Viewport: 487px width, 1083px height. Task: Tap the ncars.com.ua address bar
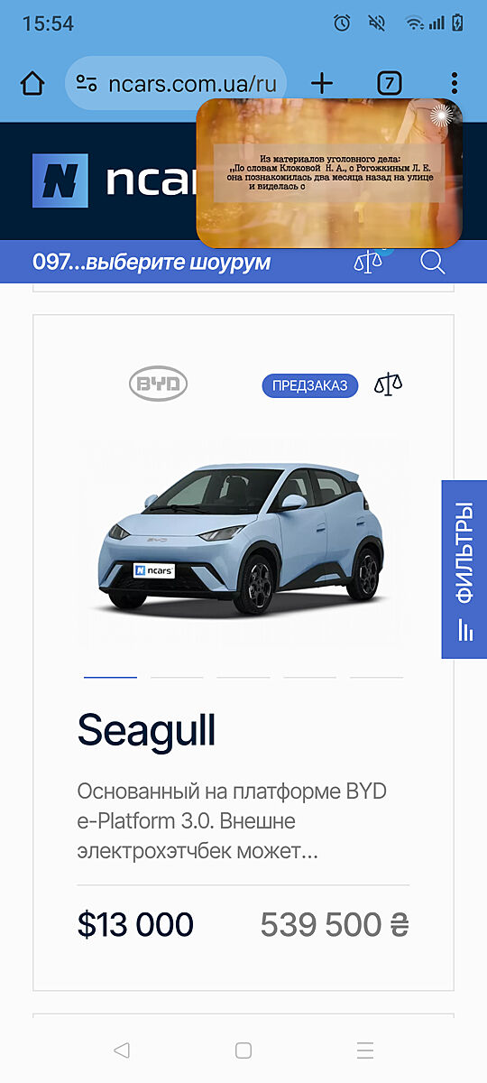pos(176,84)
